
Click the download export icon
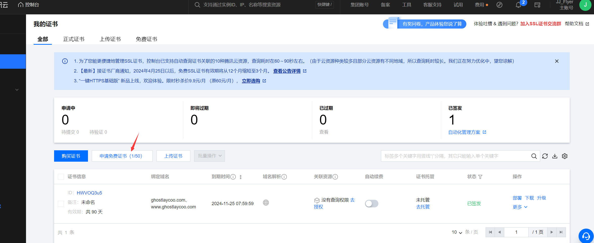click(555, 156)
